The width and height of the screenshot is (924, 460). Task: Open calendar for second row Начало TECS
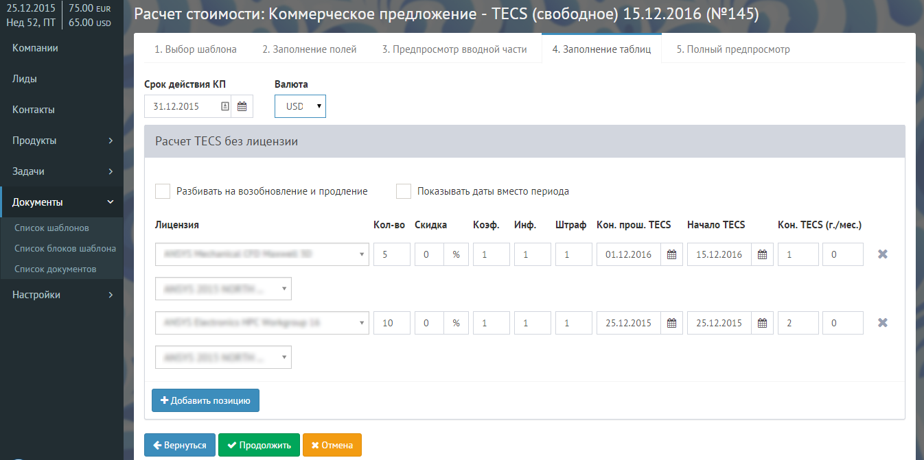click(762, 323)
